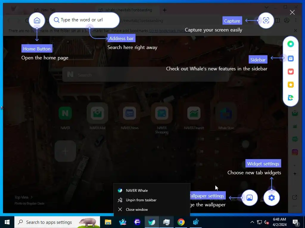Choose Unpin from taskbar
This screenshot has height=228, width=305.
(152, 200)
